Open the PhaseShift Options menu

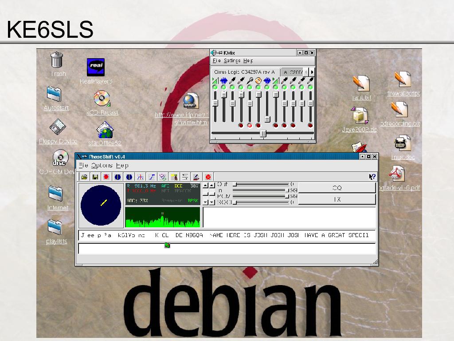(102, 166)
